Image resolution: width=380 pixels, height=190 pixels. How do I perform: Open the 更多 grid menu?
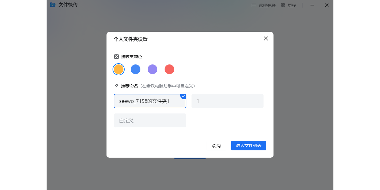tap(288, 5)
